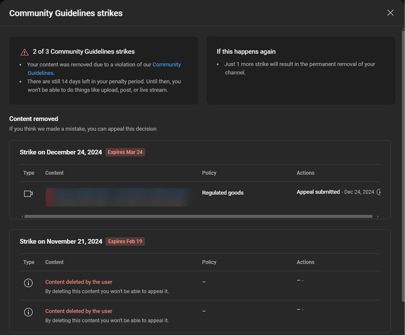Click the red warning triangle icon
The width and height of the screenshot is (405, 335).
pos(25,52)
